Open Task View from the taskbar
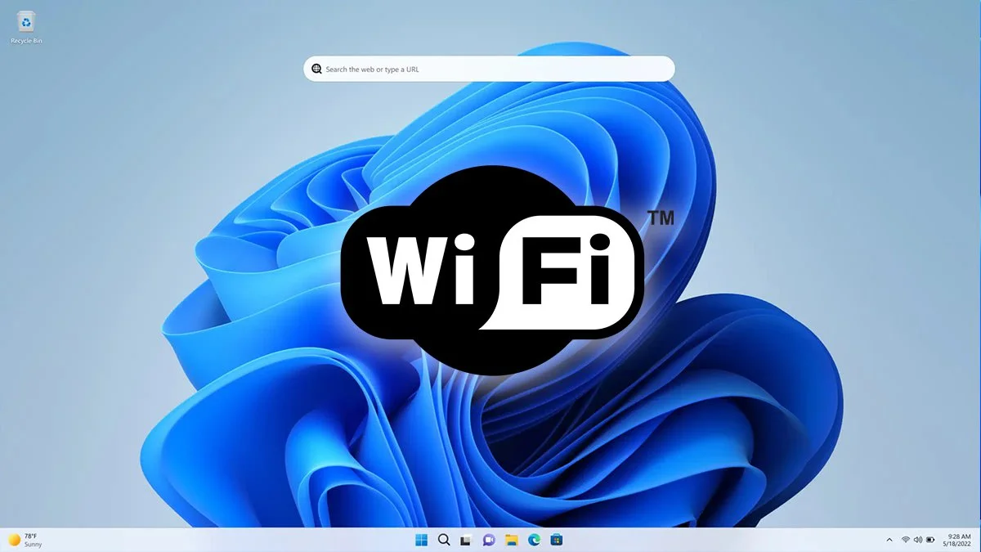Screen dimensions: 981x552 [466, 540]
